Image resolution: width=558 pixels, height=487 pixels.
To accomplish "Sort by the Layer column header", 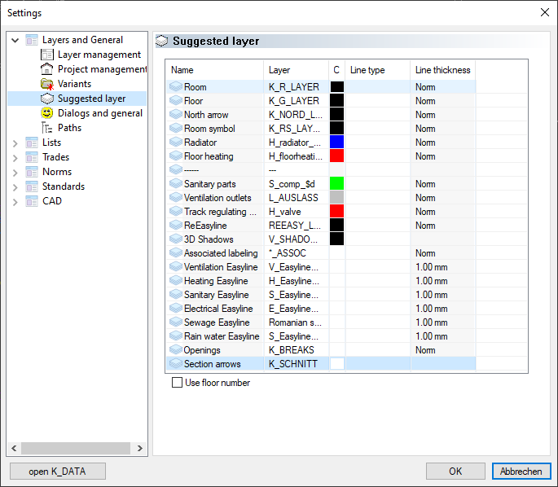I will [x=296, y=70].
